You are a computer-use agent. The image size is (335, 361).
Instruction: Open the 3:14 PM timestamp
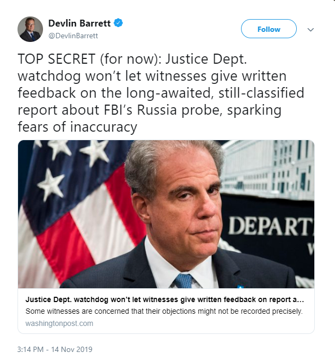click(x=30, y=349)
